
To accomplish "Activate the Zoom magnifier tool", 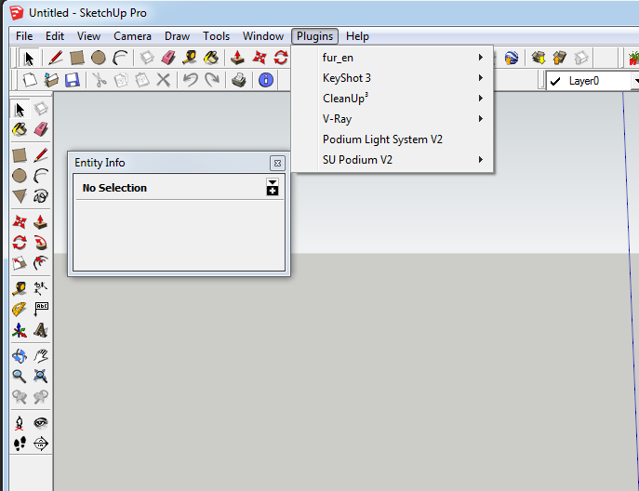I will click(x=20, y=376).
